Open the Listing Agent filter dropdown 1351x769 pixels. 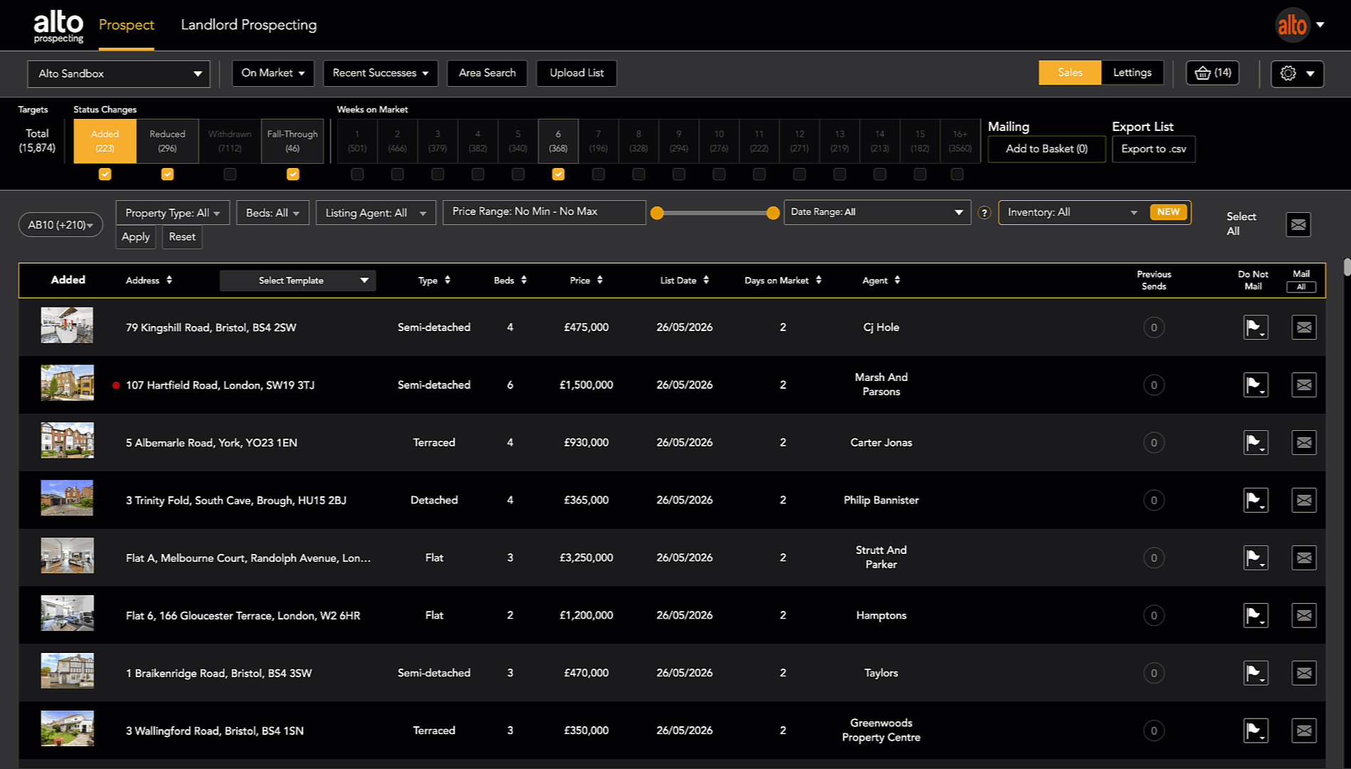(x=375, y=213)
